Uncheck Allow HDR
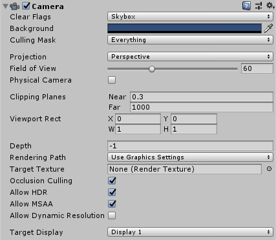Image resolution: width=276 pixels, height=240 pixels. tap(112, 192)
